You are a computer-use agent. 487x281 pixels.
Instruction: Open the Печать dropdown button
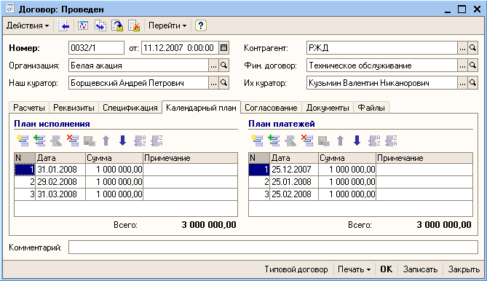[x=354, y=269]
